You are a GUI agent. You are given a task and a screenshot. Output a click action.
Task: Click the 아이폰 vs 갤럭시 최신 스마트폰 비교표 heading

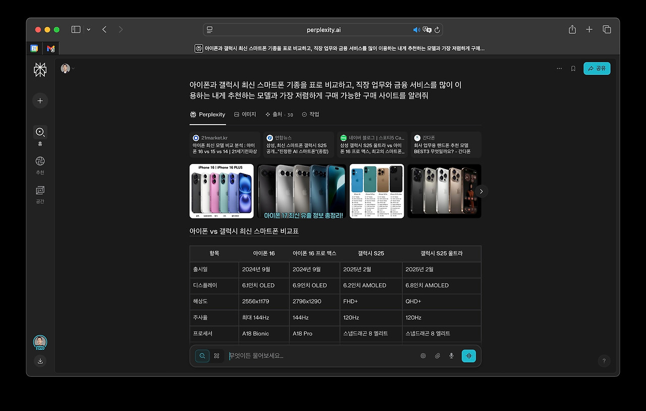244,231
